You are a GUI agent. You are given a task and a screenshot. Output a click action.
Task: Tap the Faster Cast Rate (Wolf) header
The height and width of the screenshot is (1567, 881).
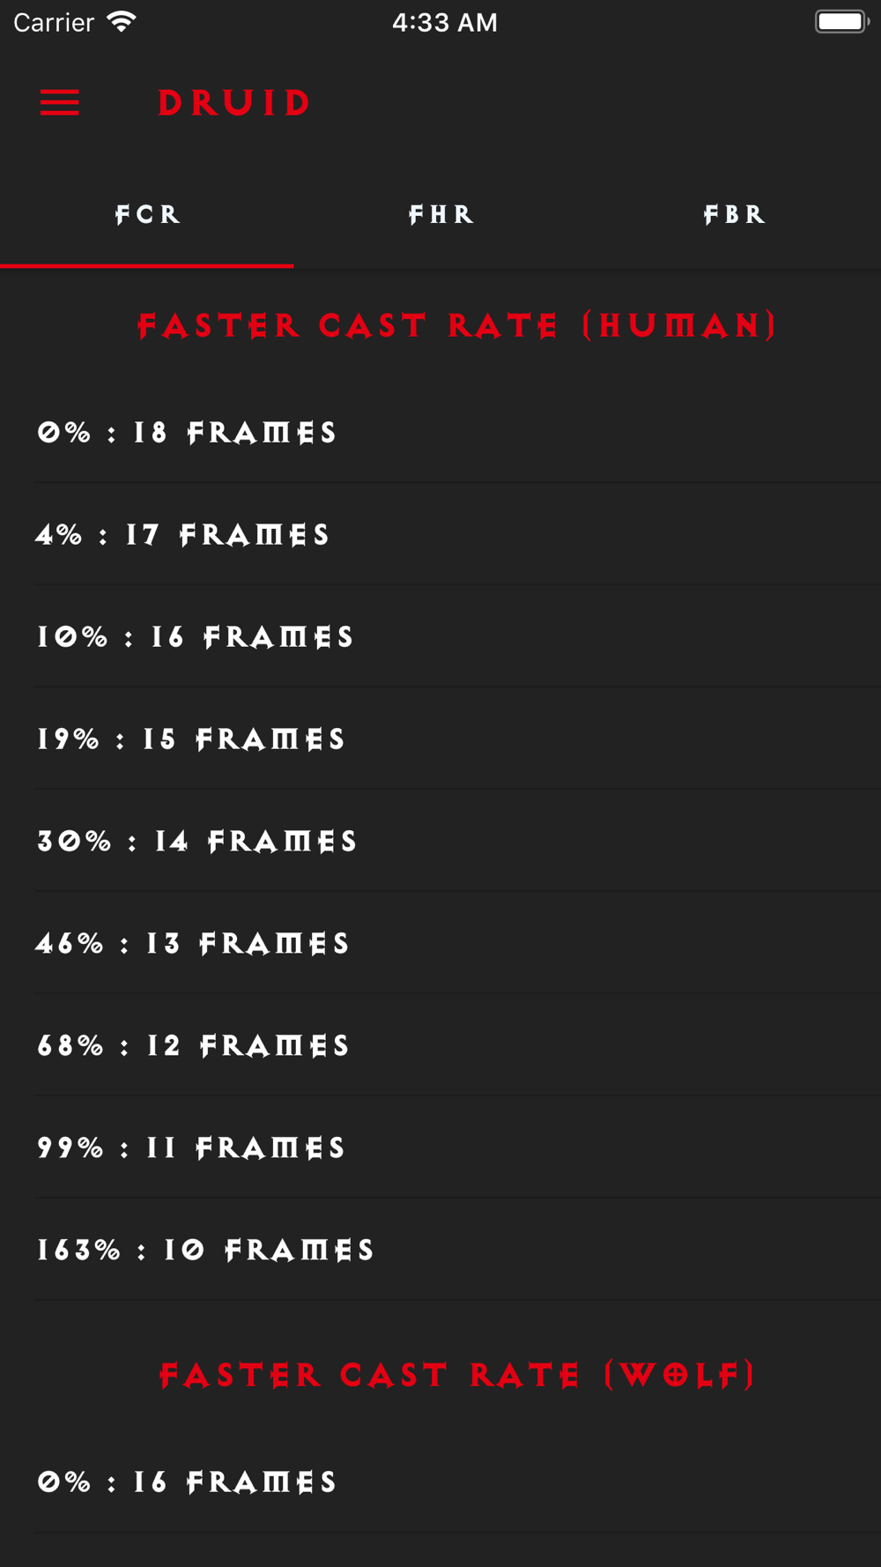point(457,1375)
